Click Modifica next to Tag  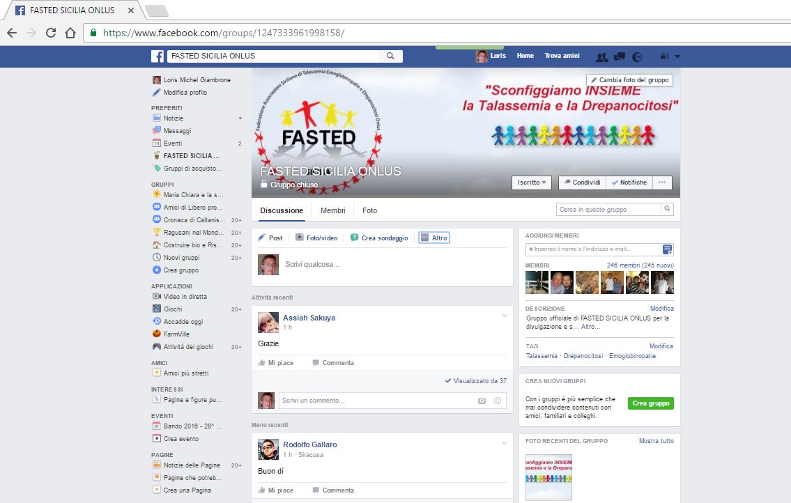[661, 346]
